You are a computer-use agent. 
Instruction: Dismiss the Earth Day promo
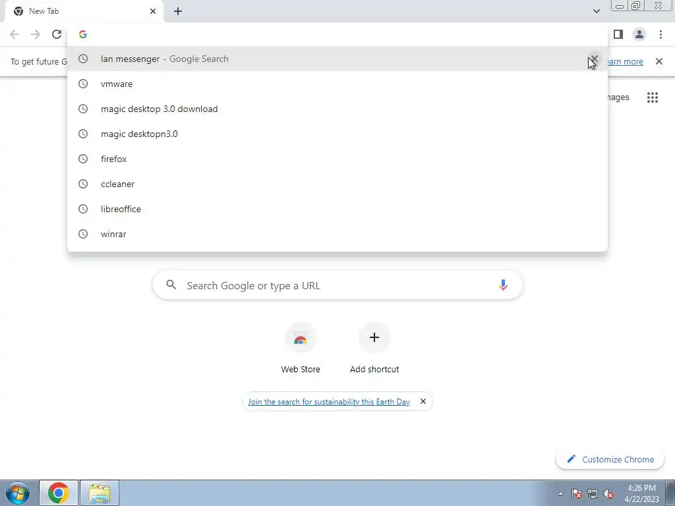coord(423,401)
